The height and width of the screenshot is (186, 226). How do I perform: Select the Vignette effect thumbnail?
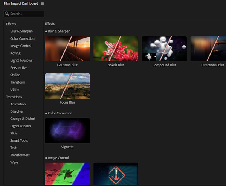click(67, 131)
